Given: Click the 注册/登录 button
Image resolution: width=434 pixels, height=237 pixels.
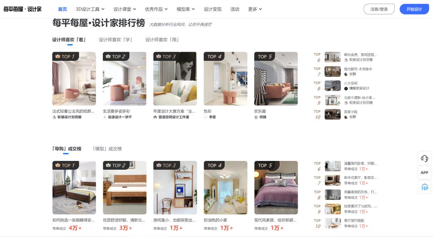Looking at the screenshot, I should [x=379, y=9].
